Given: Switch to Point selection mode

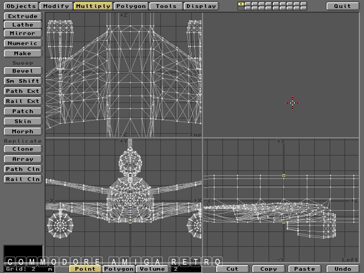Looking at the screenshot, I should click(x=85, y=269).
